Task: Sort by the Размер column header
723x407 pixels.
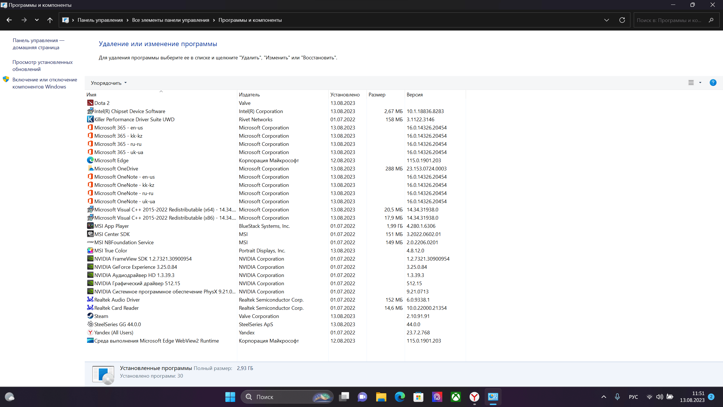Action: click(386, 94)
